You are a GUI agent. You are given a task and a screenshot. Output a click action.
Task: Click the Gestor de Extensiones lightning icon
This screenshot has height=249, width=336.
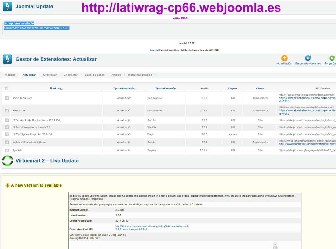(x=7, y=59)
